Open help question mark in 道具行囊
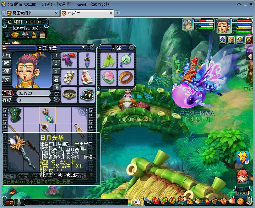This screenshot has height=208, width=255. pos(83,48)
